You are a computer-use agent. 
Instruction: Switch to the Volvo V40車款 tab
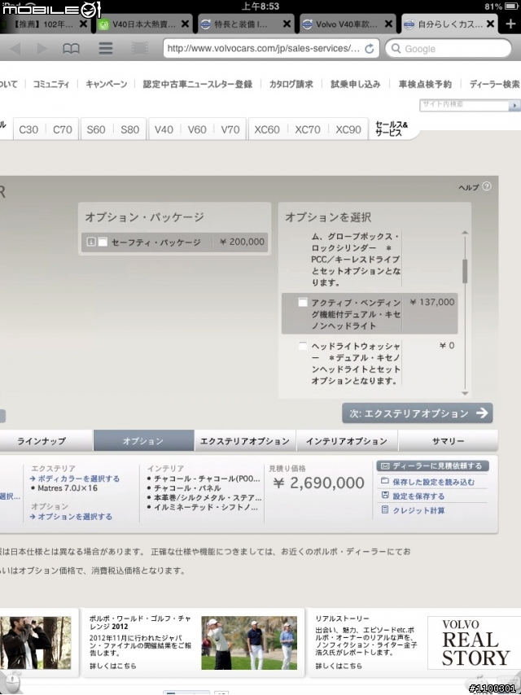[x=347, y=24]
